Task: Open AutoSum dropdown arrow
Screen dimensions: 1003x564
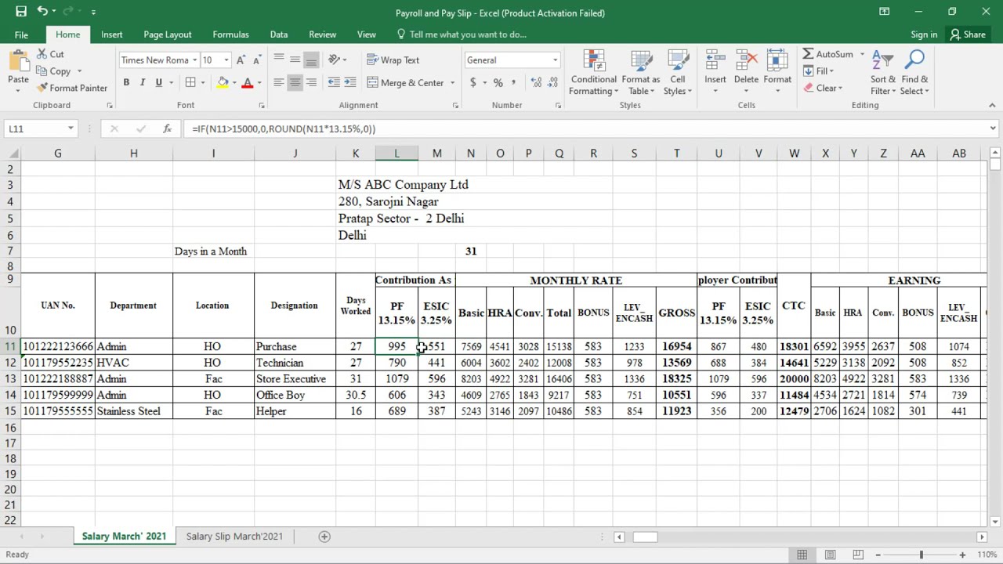Action: tap(862, 54)
